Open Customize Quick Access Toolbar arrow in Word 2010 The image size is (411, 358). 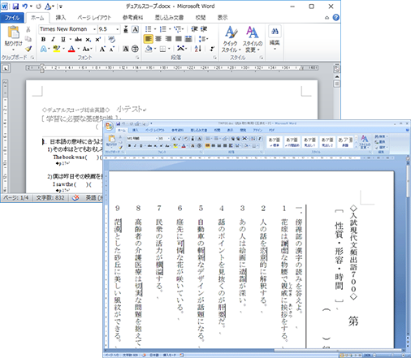pyautogui.click(x=61, y=6)
